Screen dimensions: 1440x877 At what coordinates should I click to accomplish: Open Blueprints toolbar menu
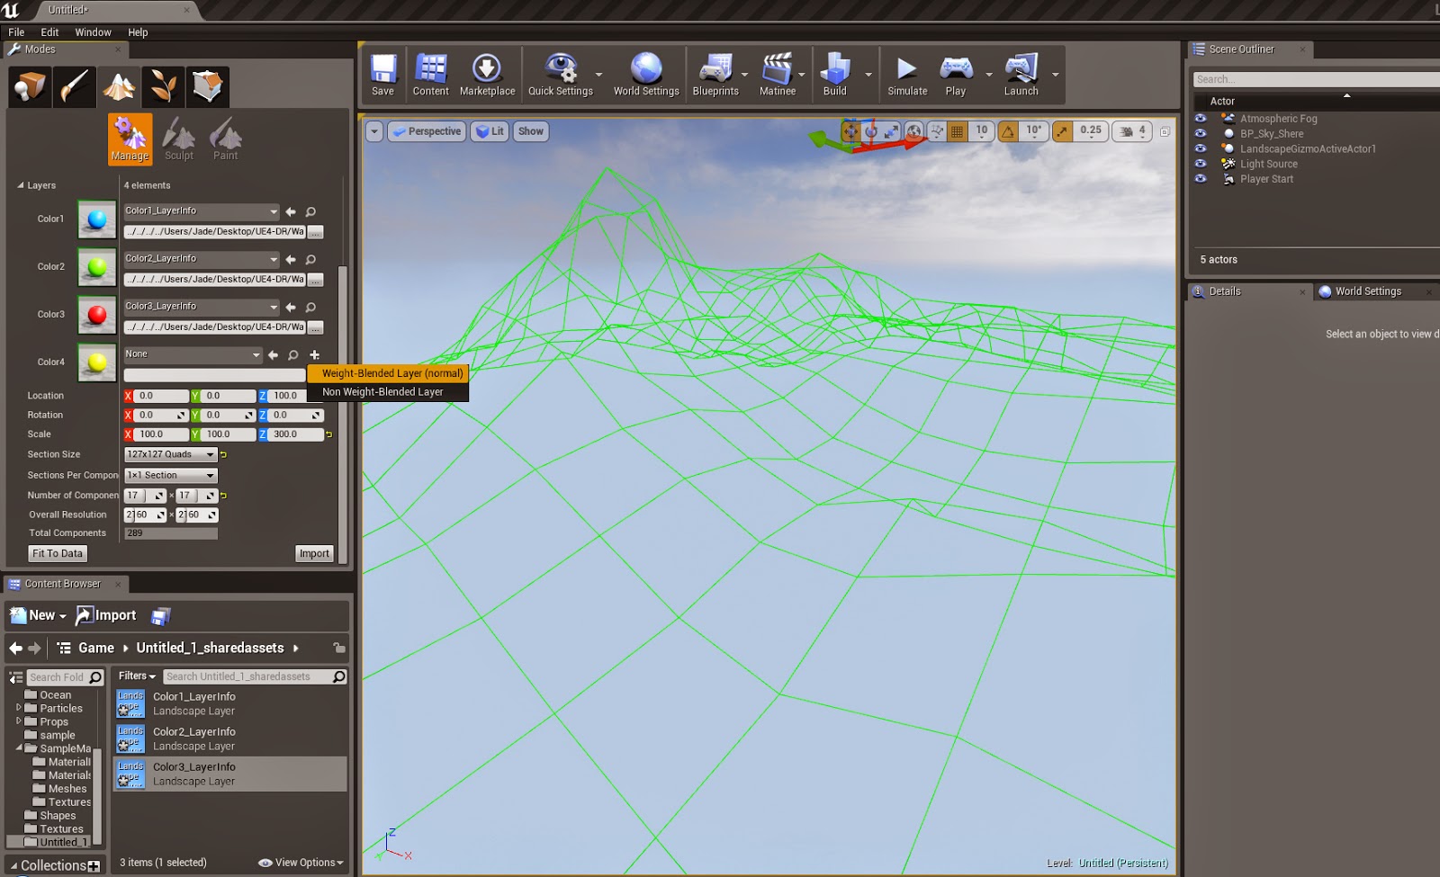coord(715,75)
